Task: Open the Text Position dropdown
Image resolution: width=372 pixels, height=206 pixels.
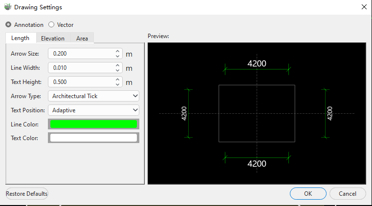Action: (93, 110)
